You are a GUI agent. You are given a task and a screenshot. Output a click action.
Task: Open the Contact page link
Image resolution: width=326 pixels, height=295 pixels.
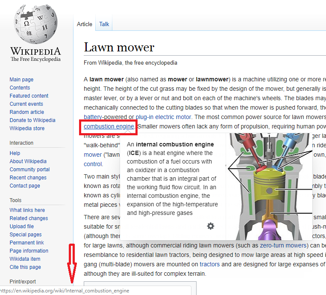click(25, 186)
